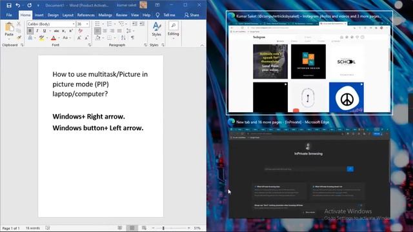Increase paragraph indent
This screenshot has height=232, width=413.
(142, 24)
